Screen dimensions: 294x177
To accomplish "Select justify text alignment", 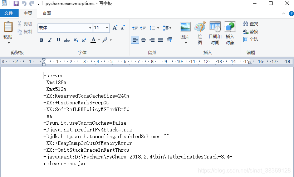I will point(160,40).
